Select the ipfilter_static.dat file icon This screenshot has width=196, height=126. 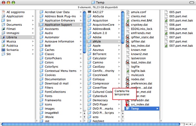[128, 37]
